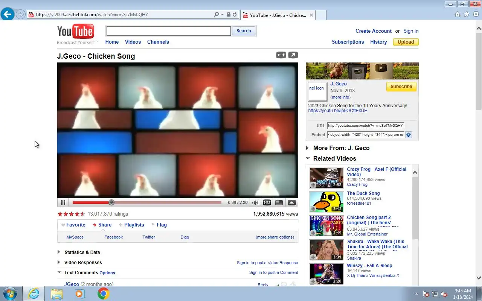Image resolution: width=482 pixels, height=301 pixels.
Task: Click the address bar search magnifier icon
Action: pos(216,15)
